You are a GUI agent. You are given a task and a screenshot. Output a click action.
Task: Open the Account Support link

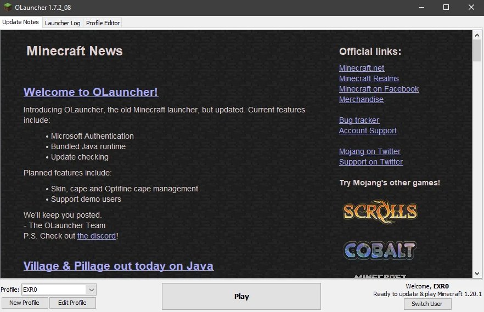pyautogui.click(x=368, y=131)
